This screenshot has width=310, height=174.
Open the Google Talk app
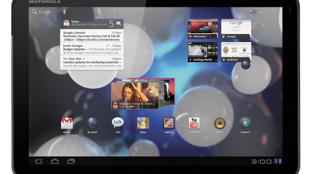pyautogui.click(x=118, y=123)
